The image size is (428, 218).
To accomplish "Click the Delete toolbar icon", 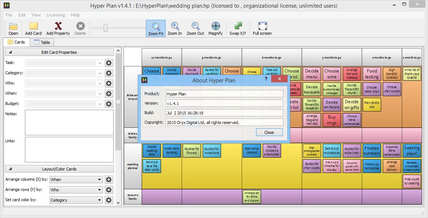I will [x=80, y=28].
